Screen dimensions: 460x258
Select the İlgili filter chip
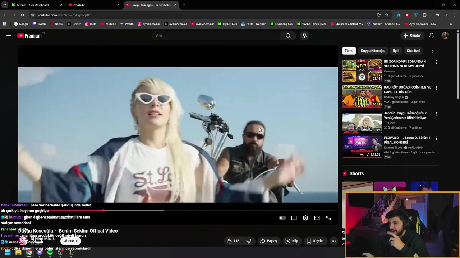coord(396,51)
